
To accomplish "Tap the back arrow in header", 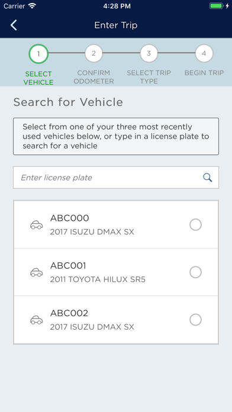I will tap(14, 25).
